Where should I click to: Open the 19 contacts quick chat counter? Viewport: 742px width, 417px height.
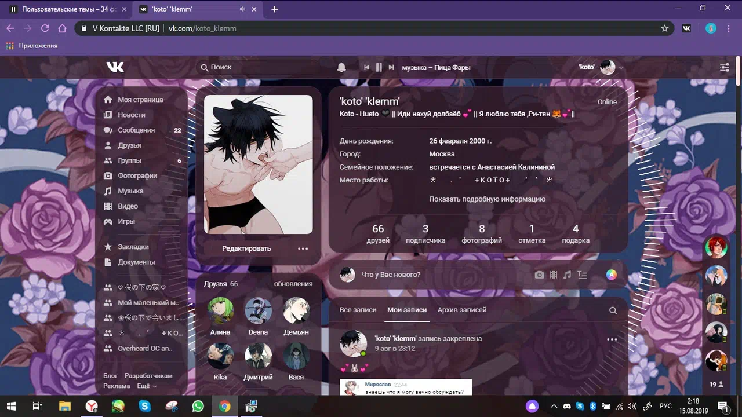point(716,384)
